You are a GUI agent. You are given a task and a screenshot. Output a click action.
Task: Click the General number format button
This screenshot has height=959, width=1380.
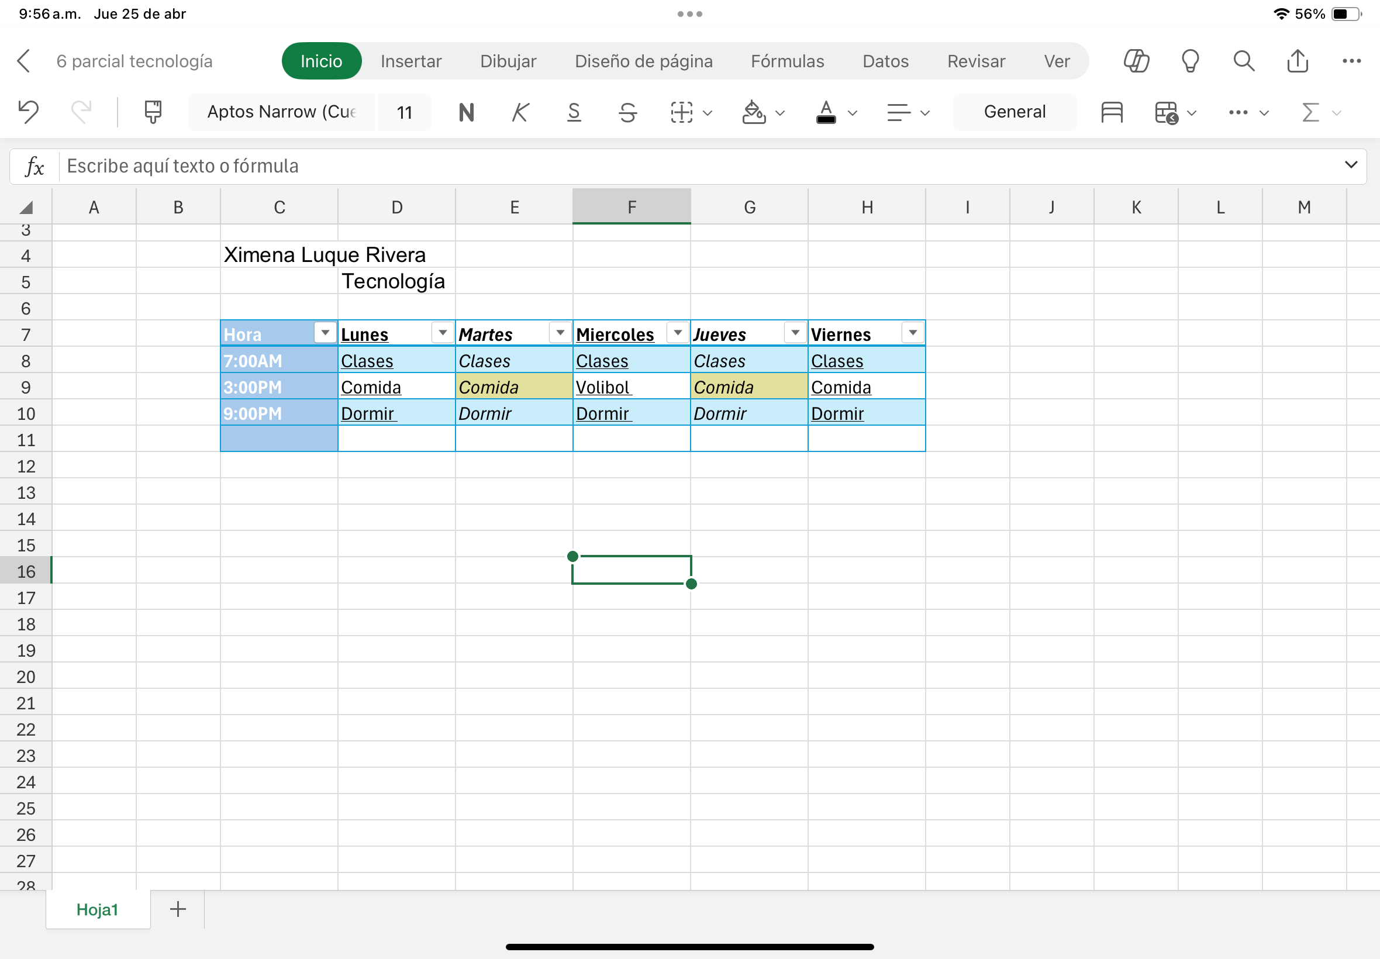[1014, 112]
